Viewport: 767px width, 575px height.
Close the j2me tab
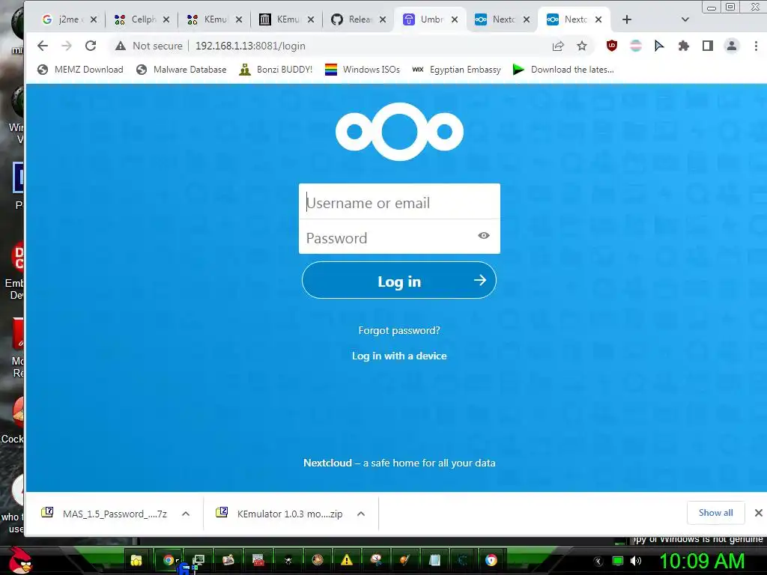94,19
